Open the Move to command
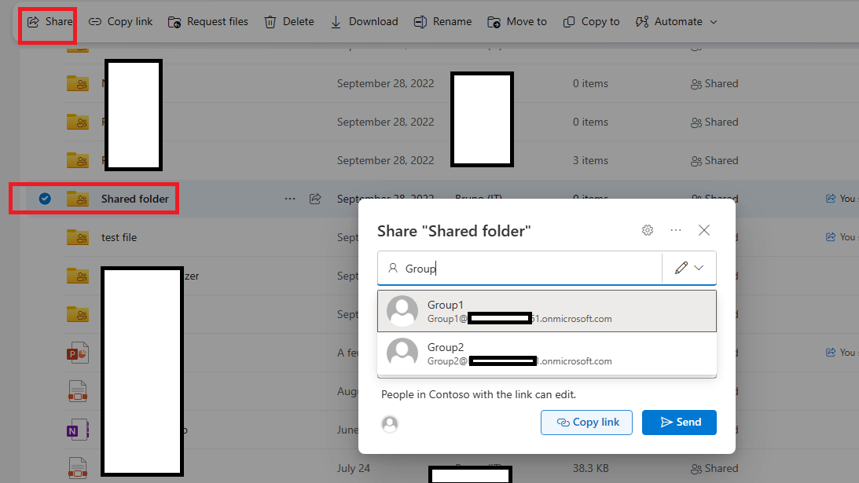 coord(517,22)
